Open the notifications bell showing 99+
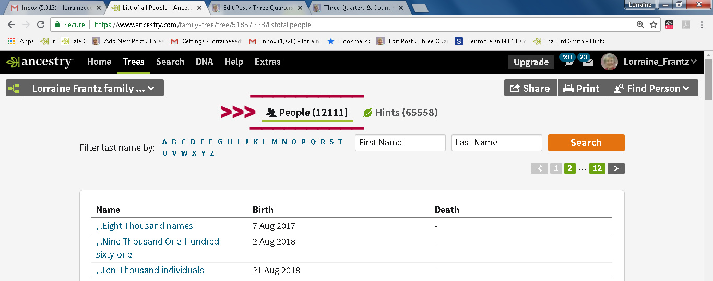 (568, 62)
